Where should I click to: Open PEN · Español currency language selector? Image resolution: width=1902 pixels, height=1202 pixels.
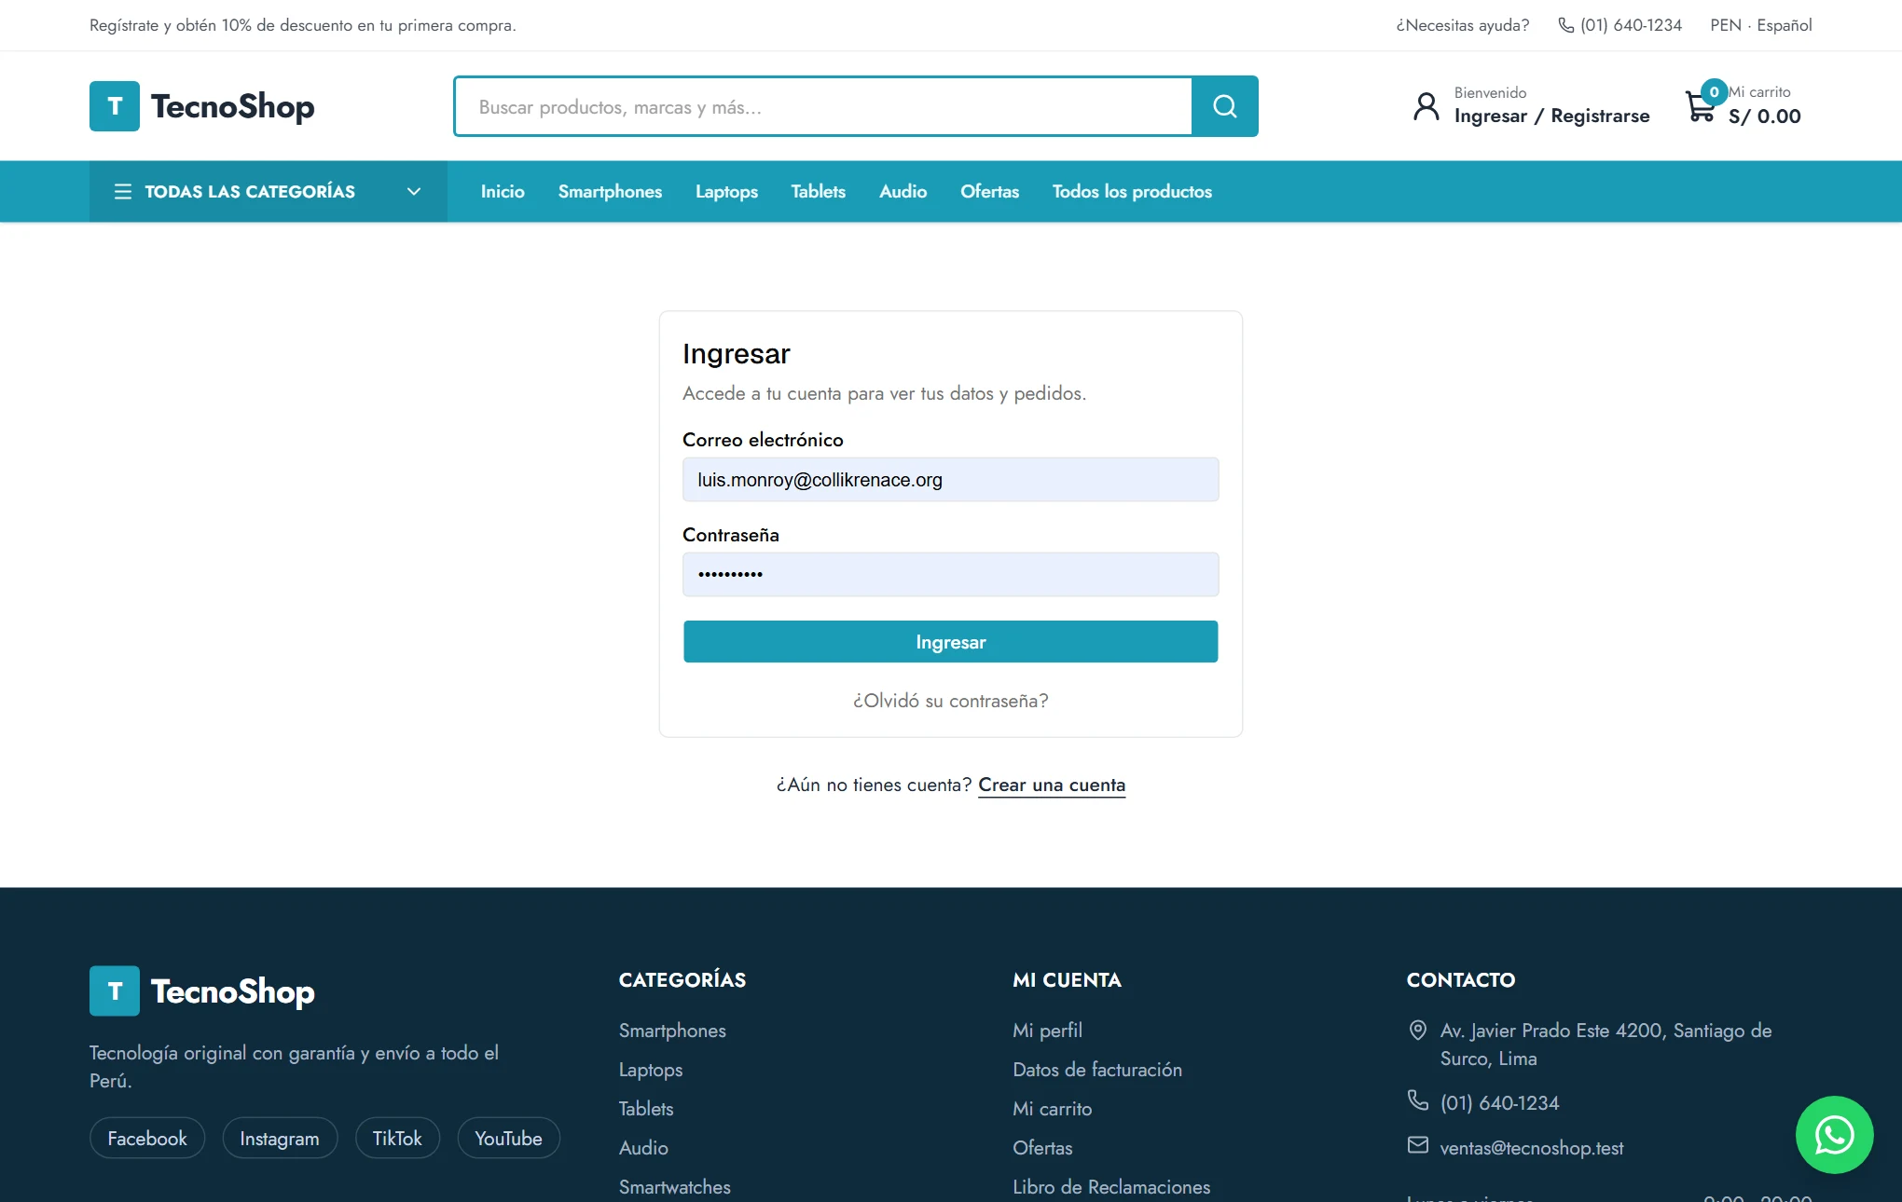click(x=1761, y=25)
